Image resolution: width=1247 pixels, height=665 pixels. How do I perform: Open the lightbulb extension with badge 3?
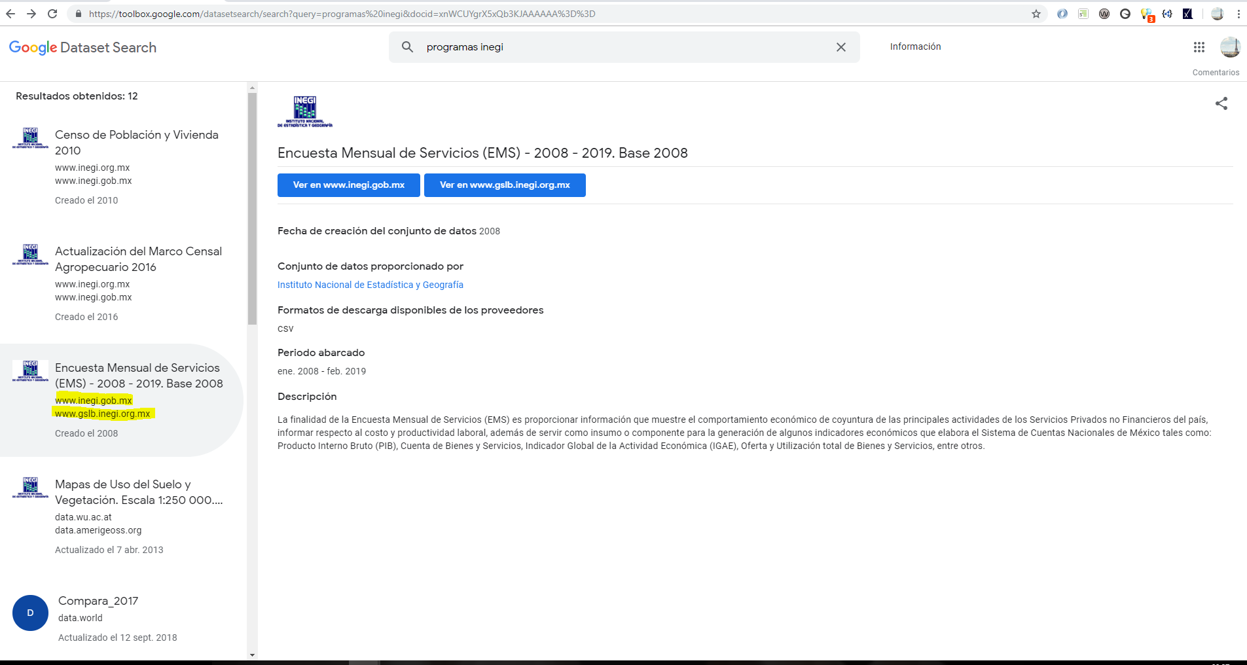coord(1147,14)
